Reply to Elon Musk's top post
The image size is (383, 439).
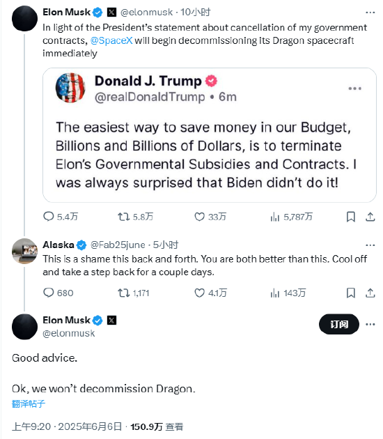[49, 217]
